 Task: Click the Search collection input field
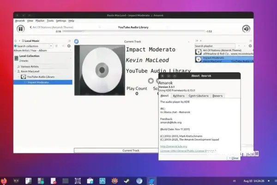32,46
